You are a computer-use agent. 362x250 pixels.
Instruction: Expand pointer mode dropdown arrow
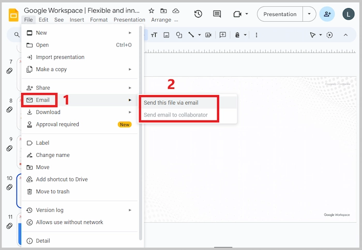coord(321,35)
